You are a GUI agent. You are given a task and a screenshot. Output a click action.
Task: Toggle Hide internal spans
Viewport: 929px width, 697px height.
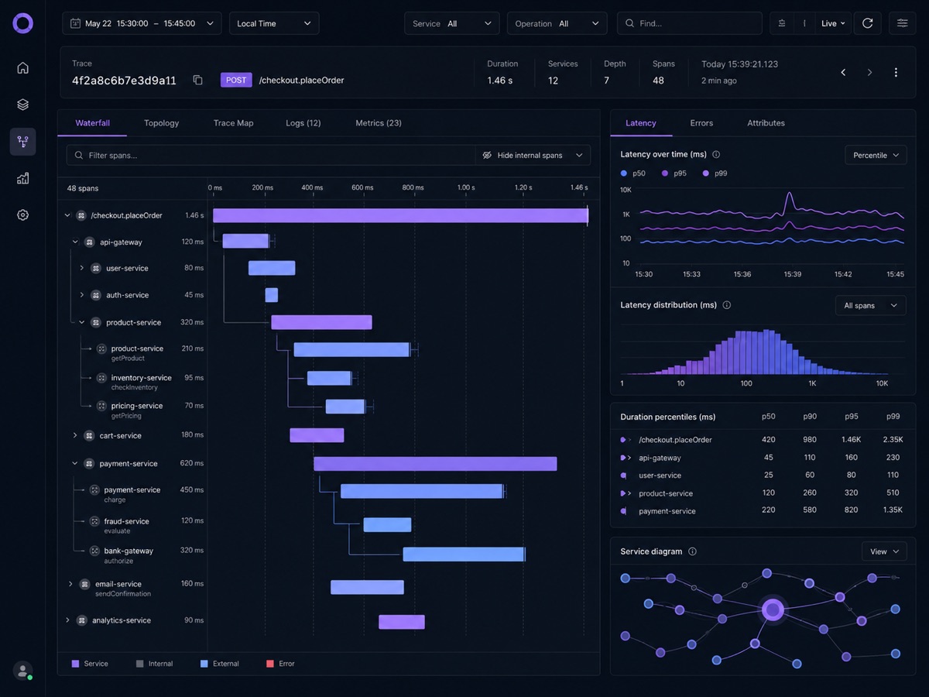[533, 155]
